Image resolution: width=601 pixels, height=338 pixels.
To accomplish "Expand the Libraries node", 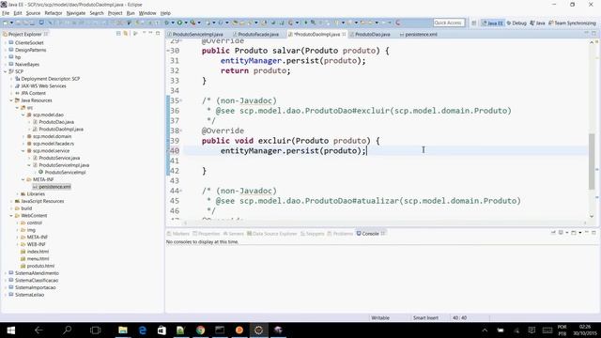I will coord(17,194).
